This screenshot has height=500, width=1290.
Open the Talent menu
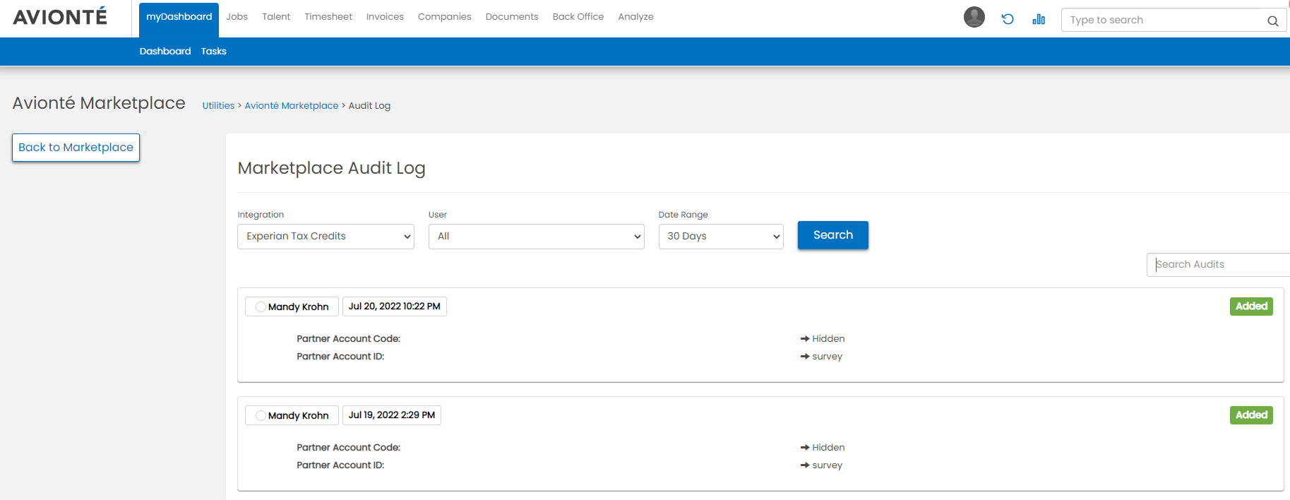click(x=276, y=17)
